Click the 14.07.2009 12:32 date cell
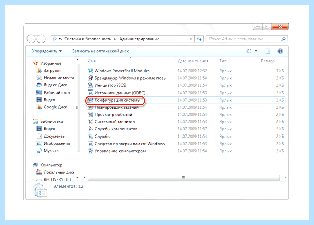Screen dimensions: 314x225 pos(192,71)
